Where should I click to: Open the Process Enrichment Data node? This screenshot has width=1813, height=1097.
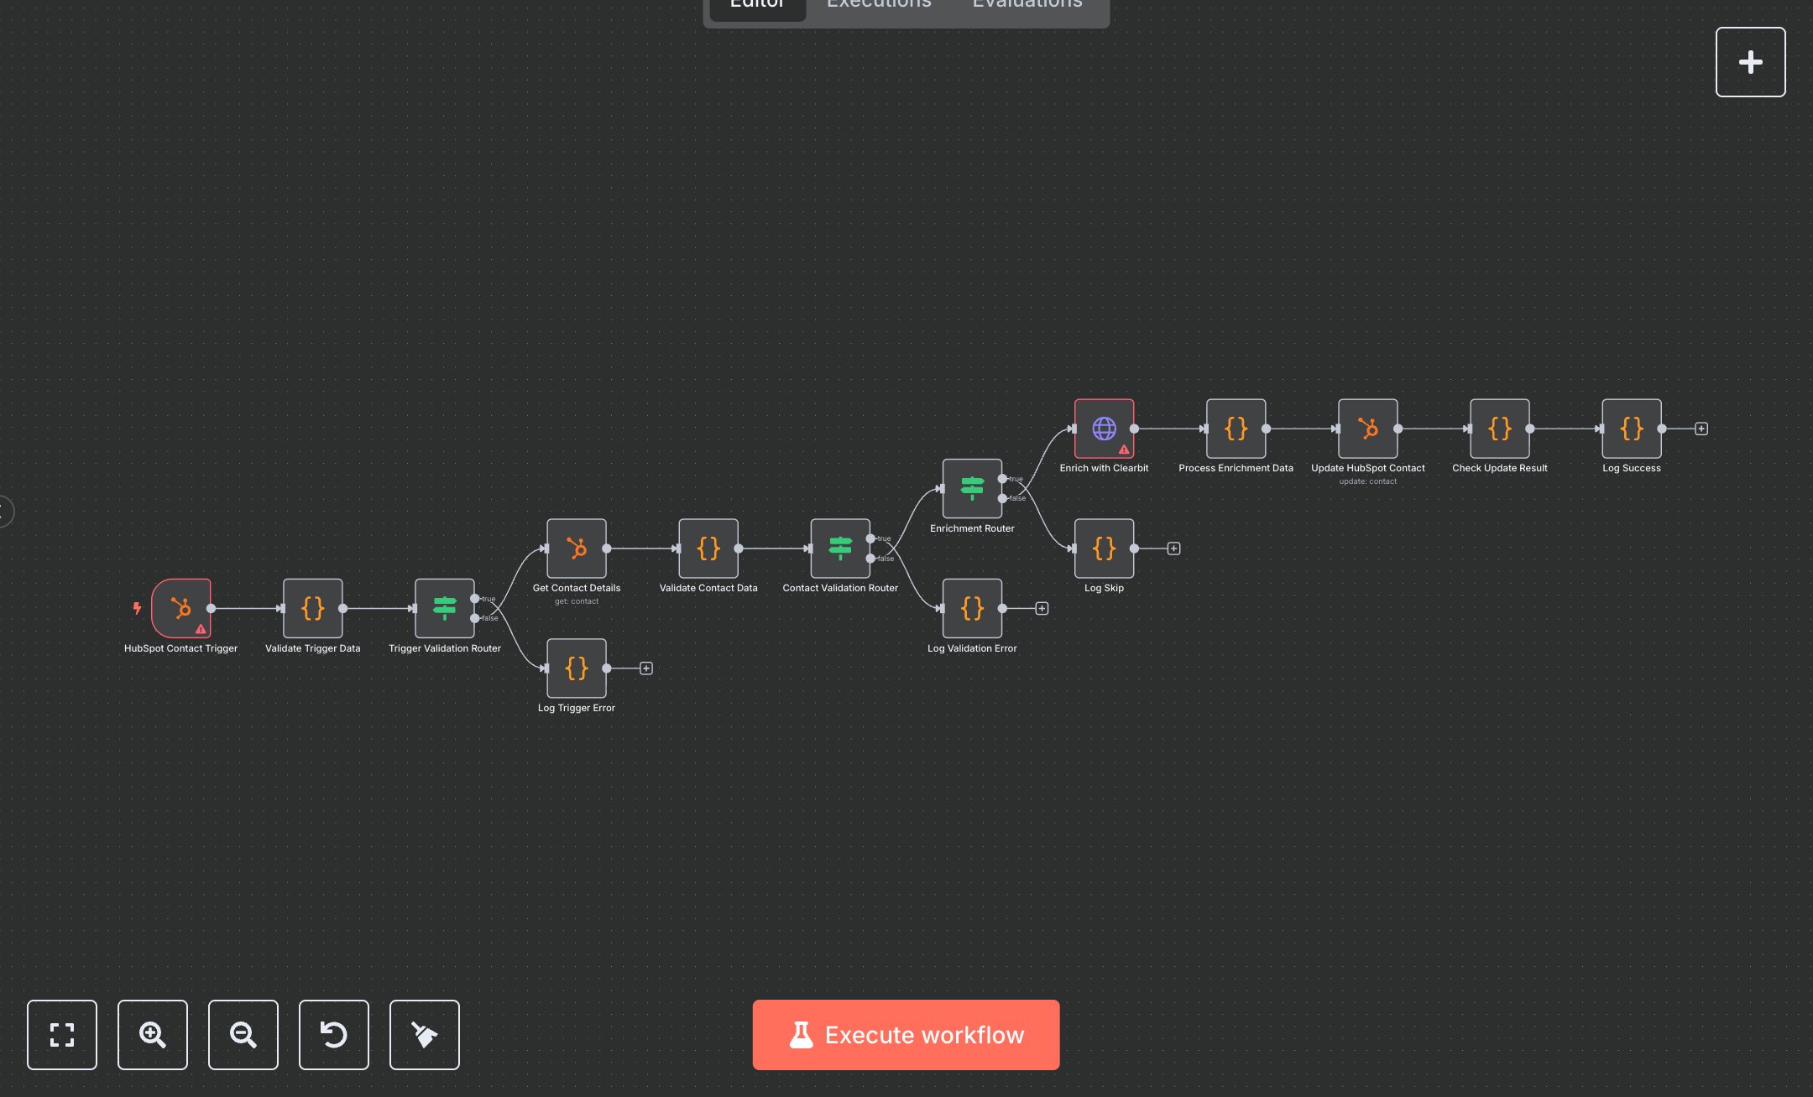1235,429
